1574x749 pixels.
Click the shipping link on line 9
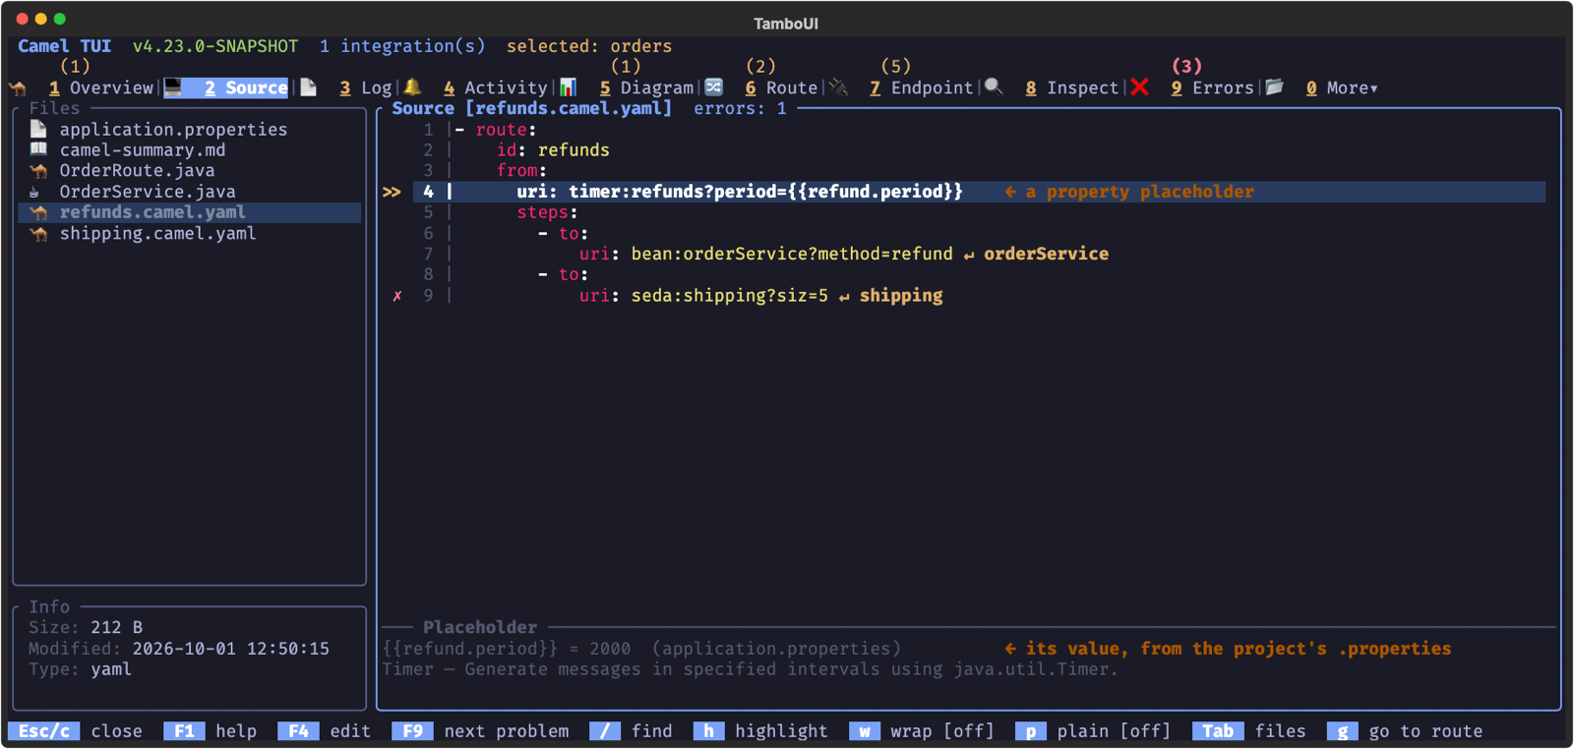(x=901, y=296)
